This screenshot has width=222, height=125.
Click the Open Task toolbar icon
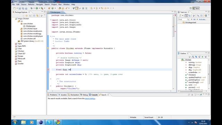click(x=63, y=8)
